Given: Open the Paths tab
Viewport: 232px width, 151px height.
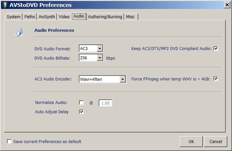Looking at the screenshot, I should pos(29,17).
